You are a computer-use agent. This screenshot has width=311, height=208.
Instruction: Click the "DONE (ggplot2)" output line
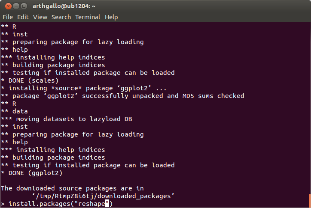point(32,173)
